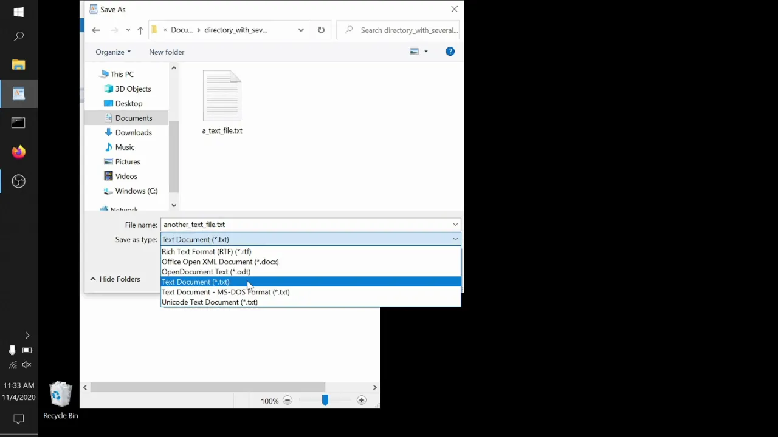Image resolution: width=778 pixels, height=437 pixels.
Task: Select the Recycle Bin desktop icon
Action: click(x=60, y=400)
